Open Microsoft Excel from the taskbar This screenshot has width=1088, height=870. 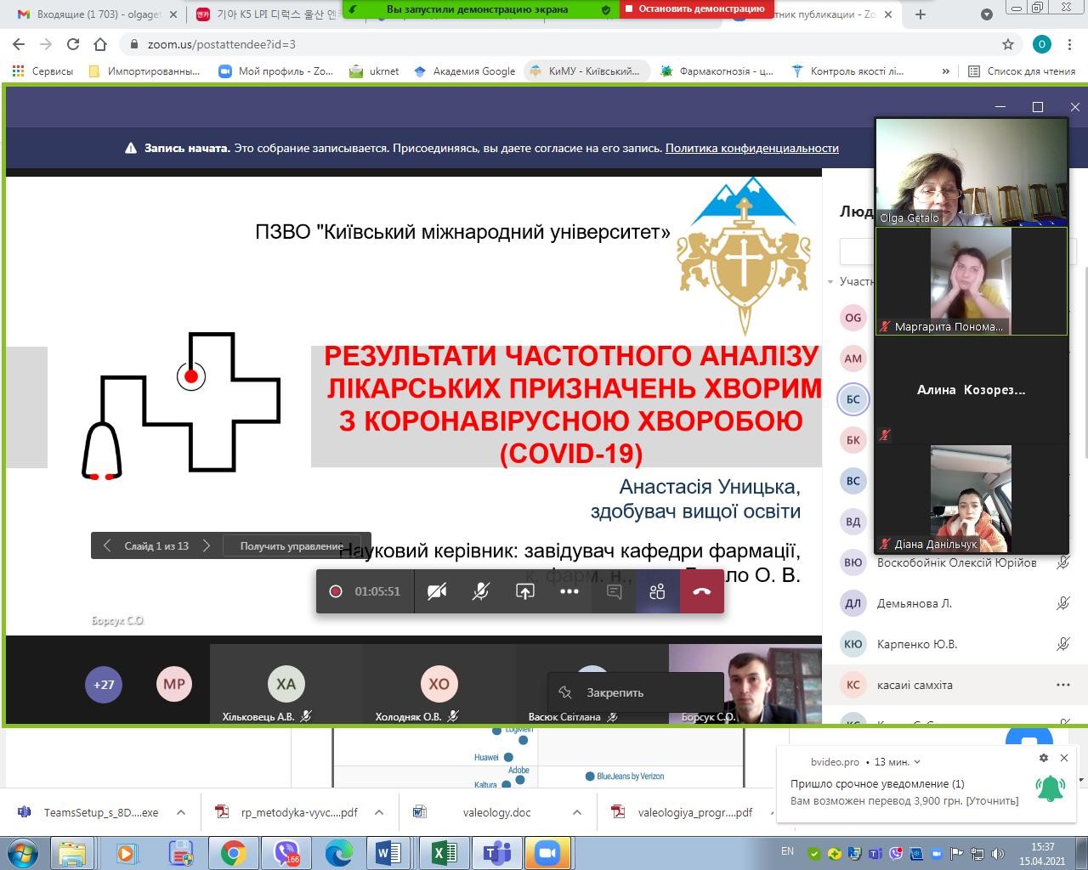pyautogui.click(x=444, y=852)
